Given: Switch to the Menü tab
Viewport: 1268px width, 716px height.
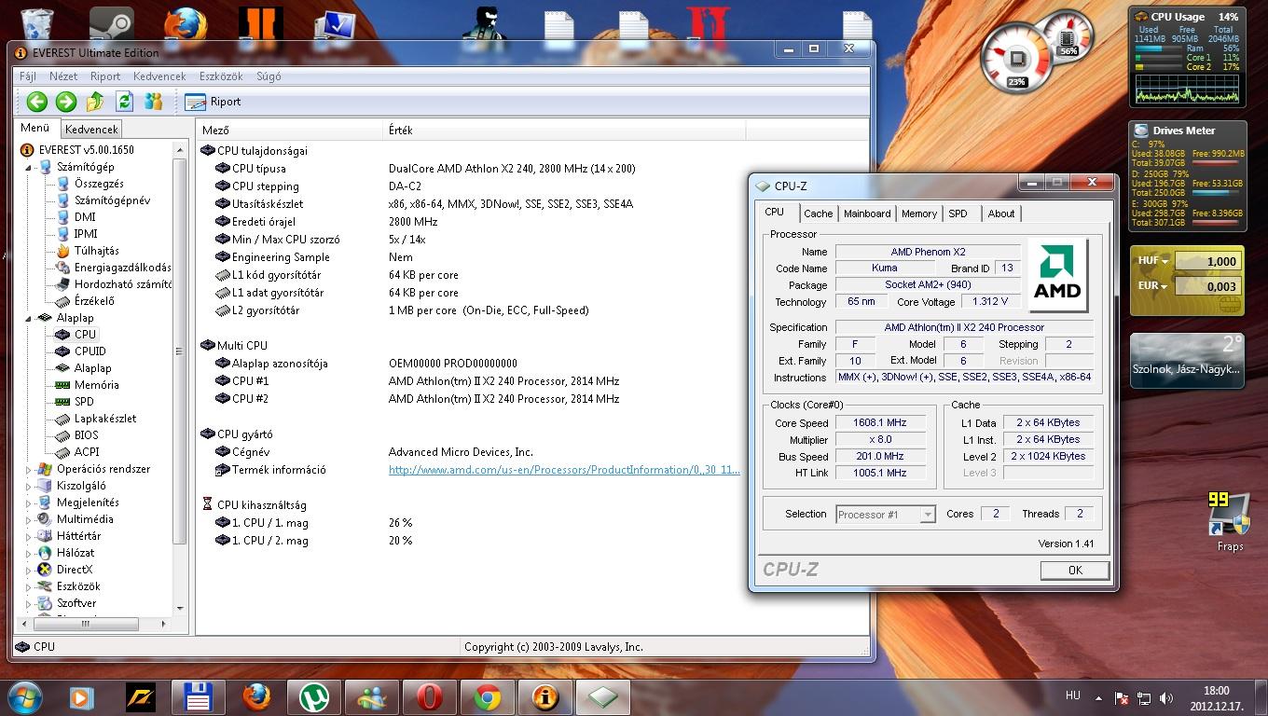Looking at the screenshot, I should 35,129.
